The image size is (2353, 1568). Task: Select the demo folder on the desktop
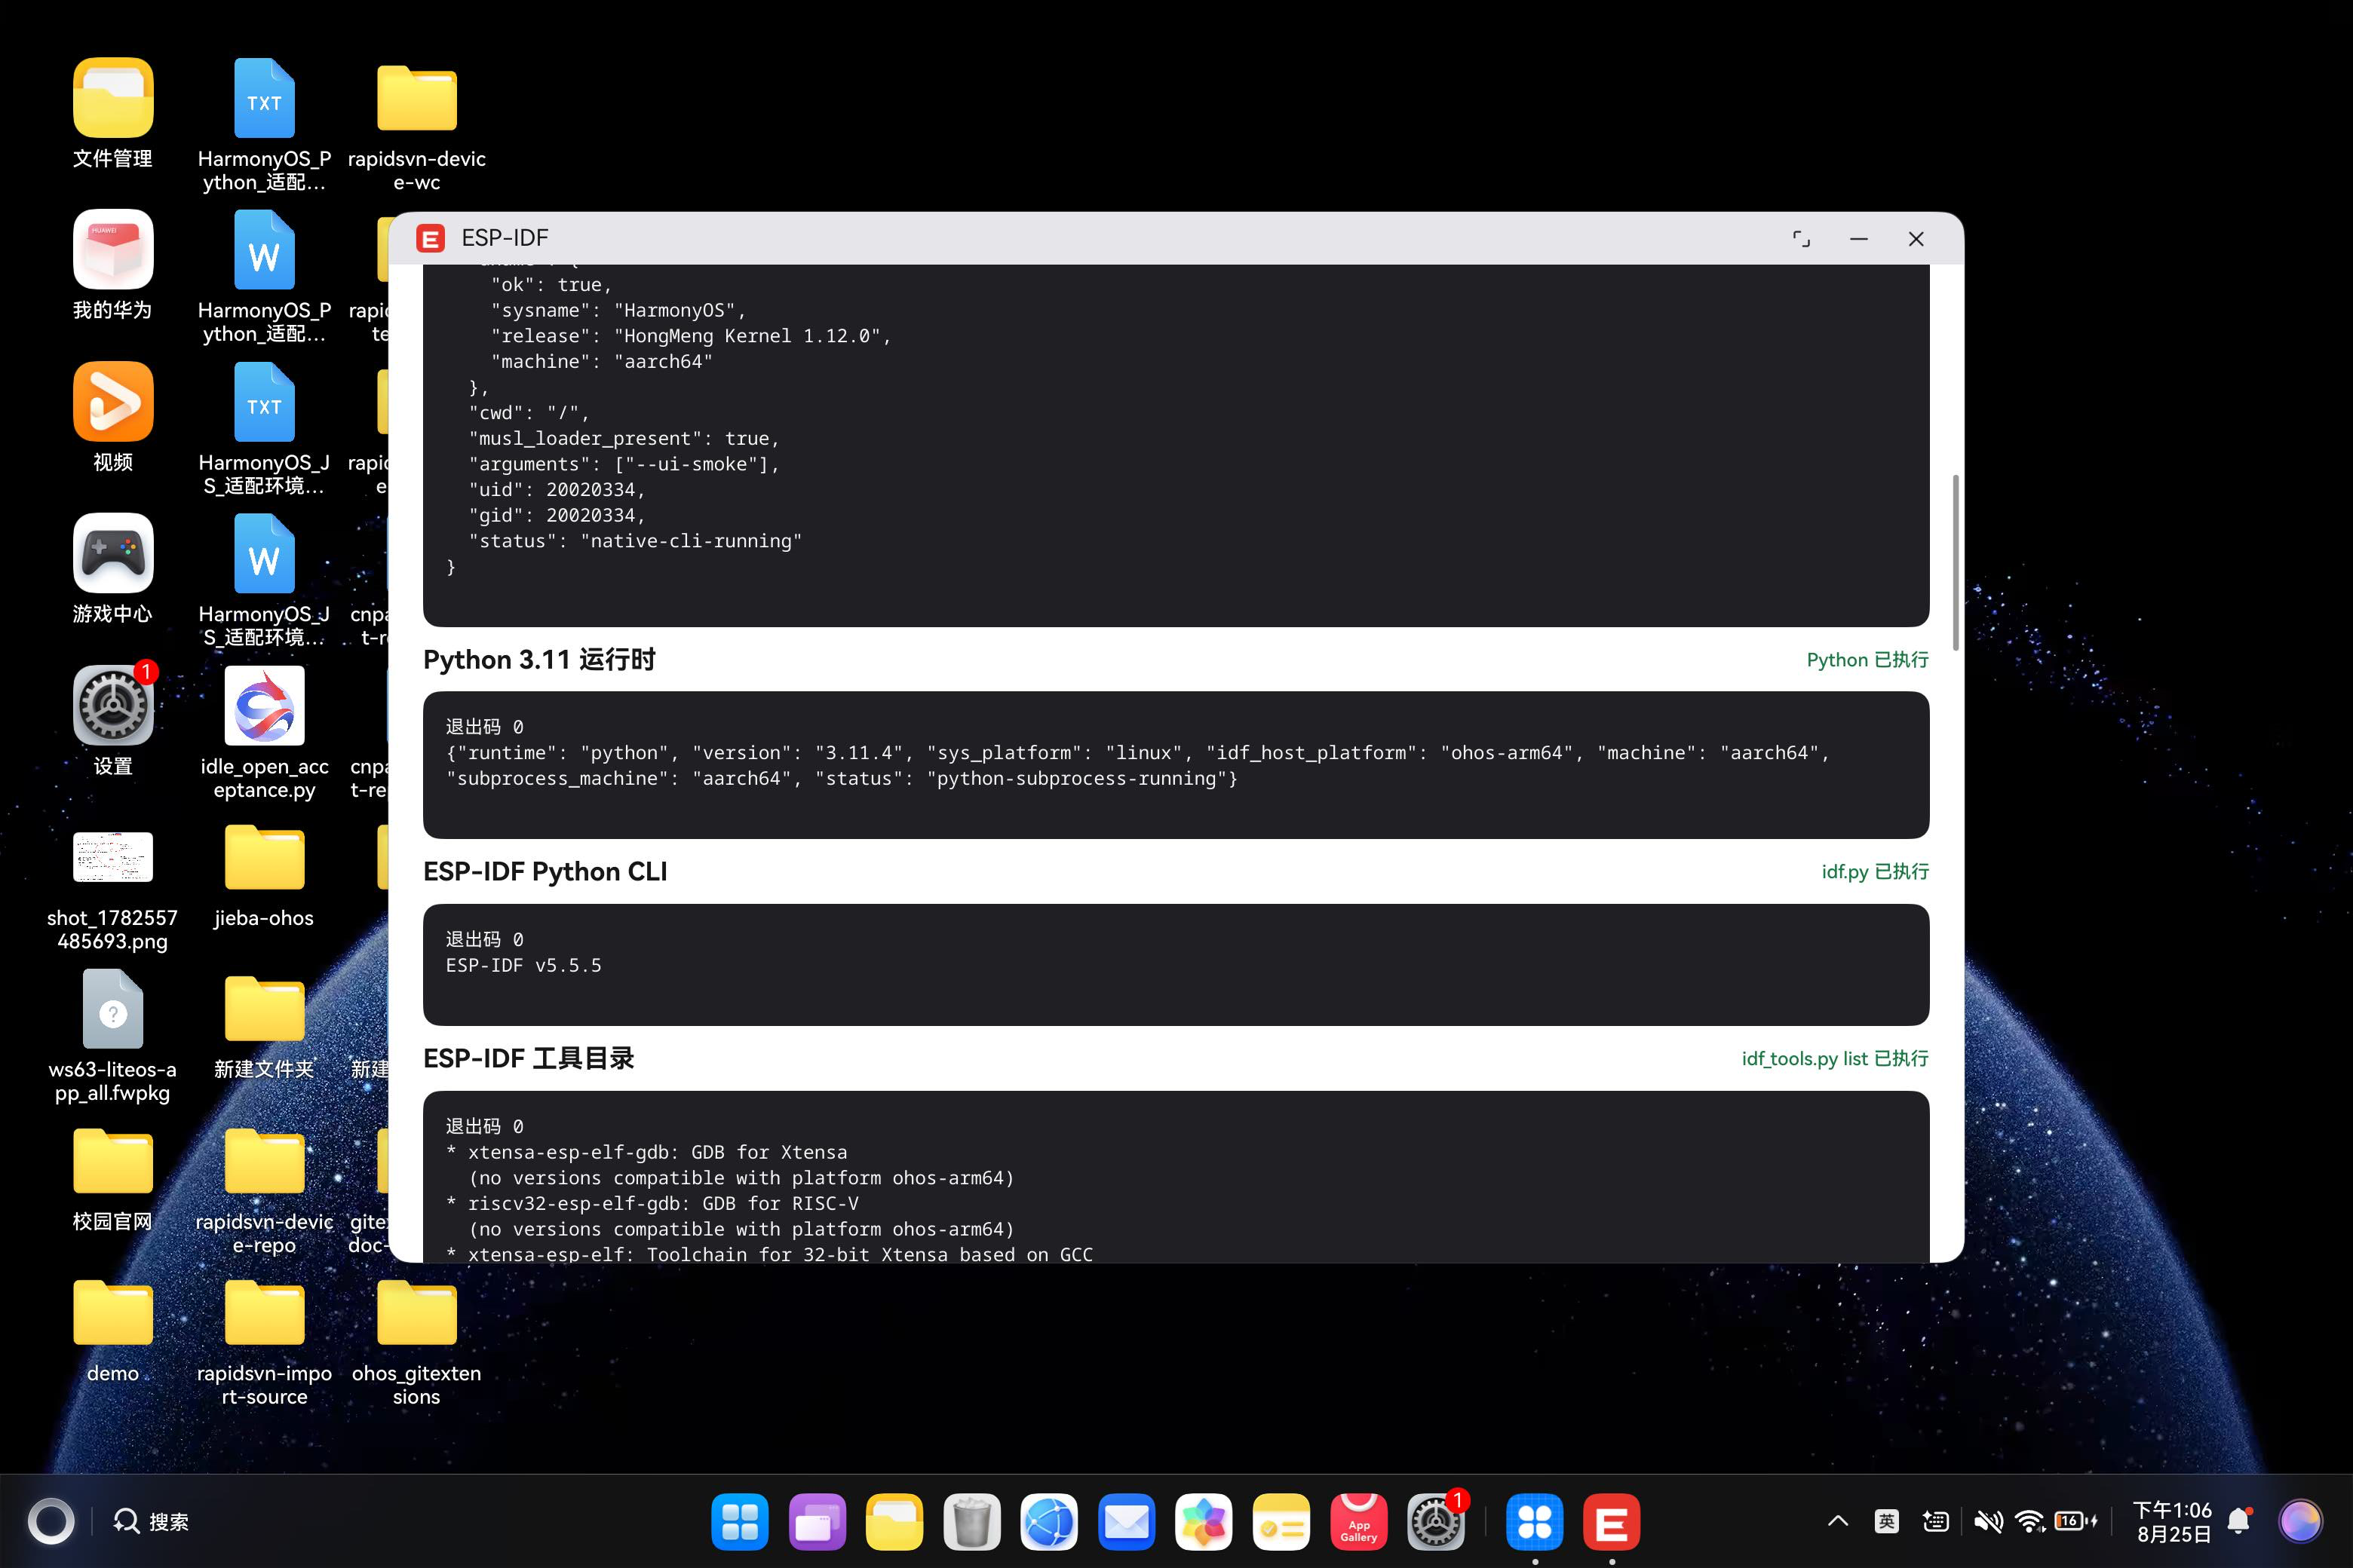(113, 1313)
